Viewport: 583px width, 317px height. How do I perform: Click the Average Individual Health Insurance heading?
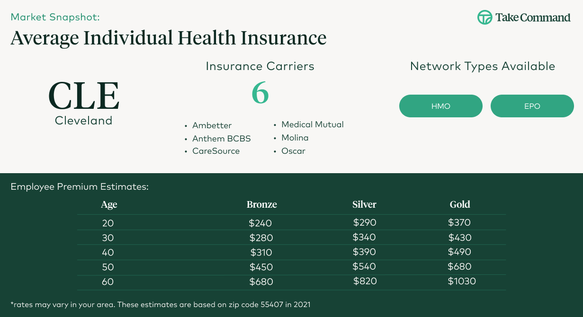click(x=168, y=37)
